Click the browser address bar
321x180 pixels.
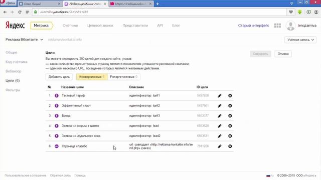tap(159, 12)
